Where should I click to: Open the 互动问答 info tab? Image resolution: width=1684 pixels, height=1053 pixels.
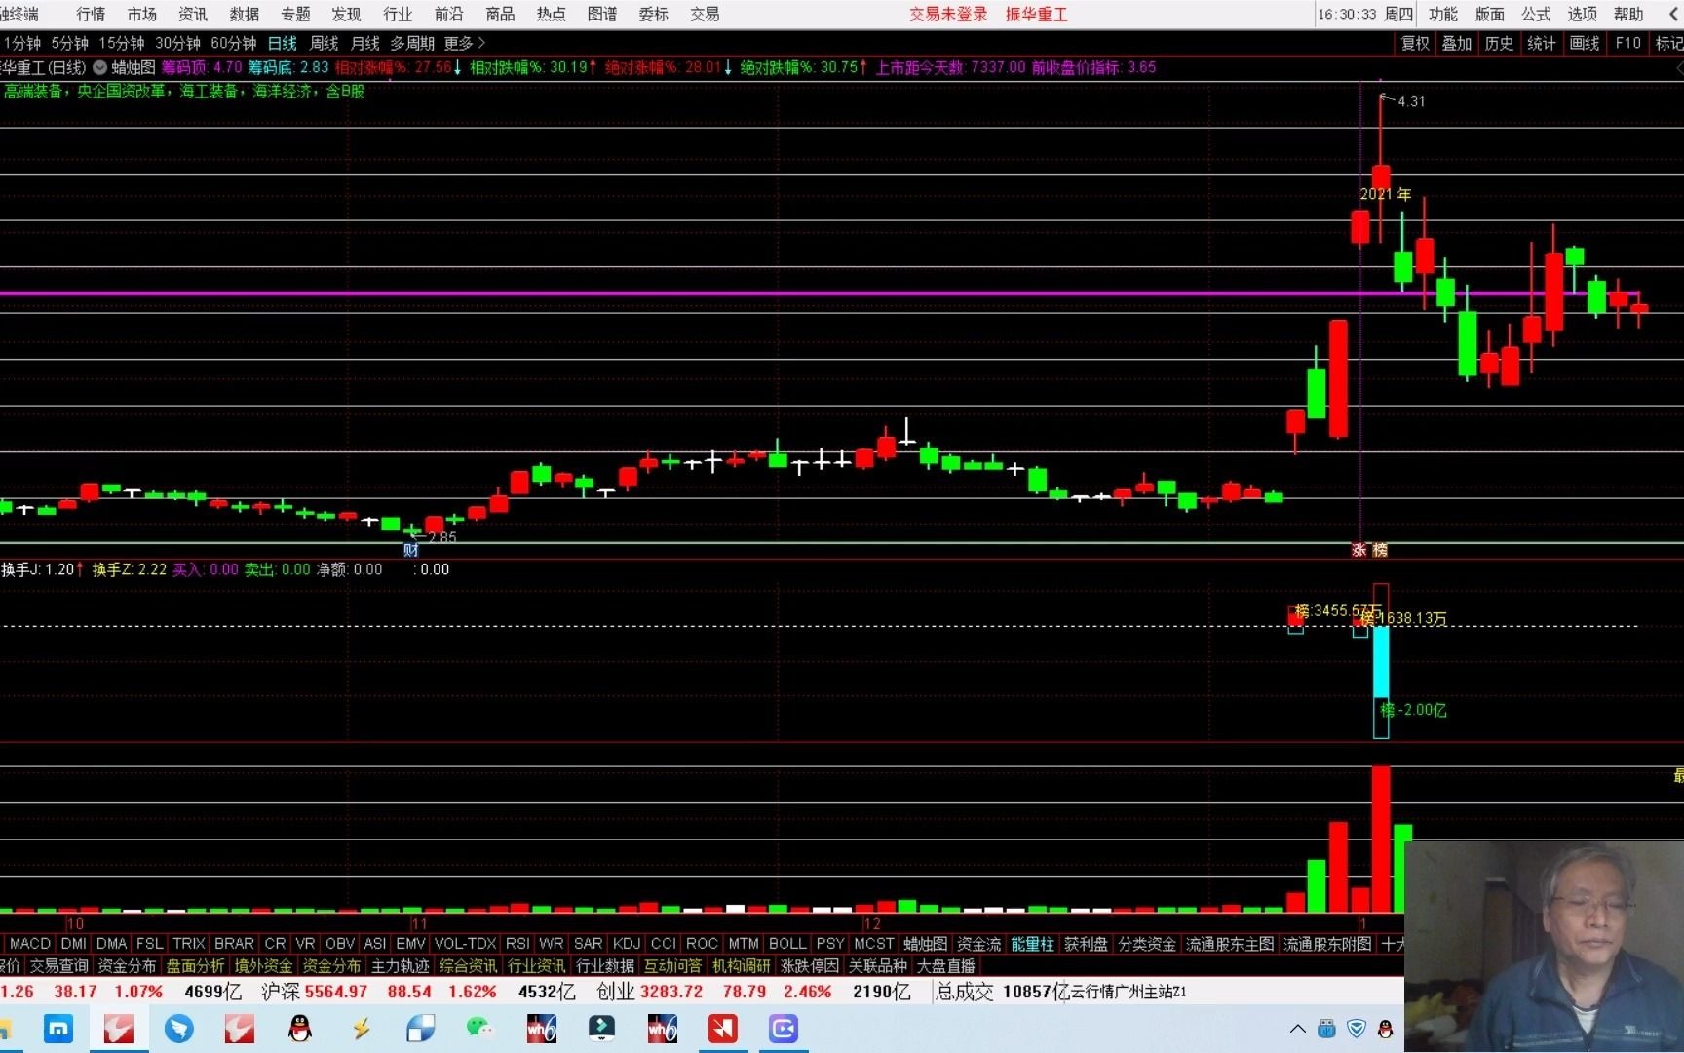click(x=672, y=966)
